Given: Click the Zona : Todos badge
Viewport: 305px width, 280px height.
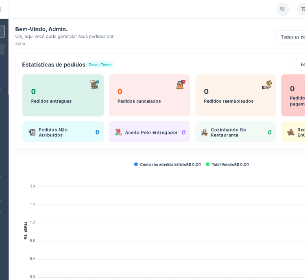Looking at the screenshot, I should [100, 65].
